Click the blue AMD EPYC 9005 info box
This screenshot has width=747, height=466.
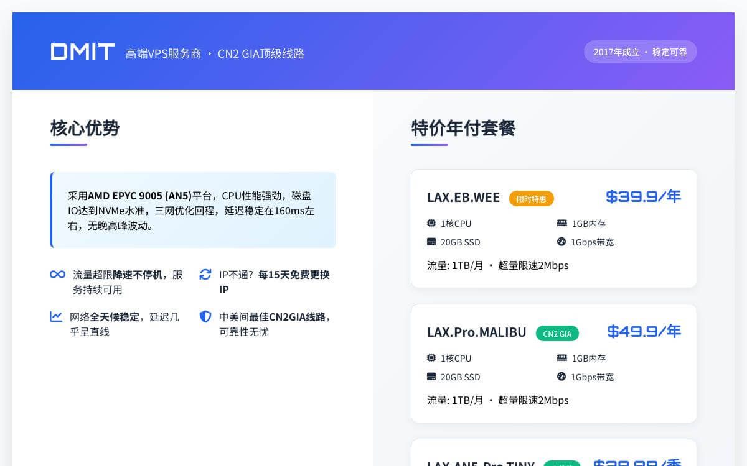coord(193,210)
